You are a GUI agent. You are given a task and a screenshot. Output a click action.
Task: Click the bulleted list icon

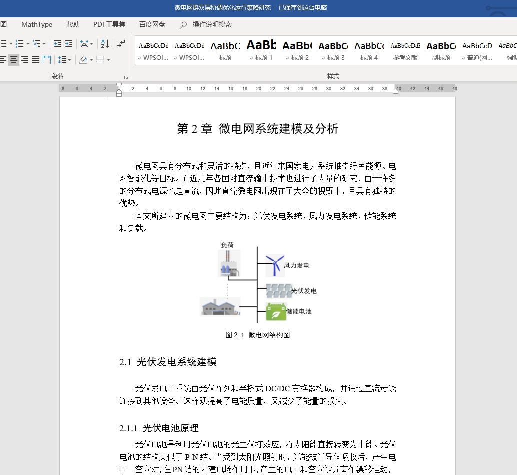coord(4,44)
